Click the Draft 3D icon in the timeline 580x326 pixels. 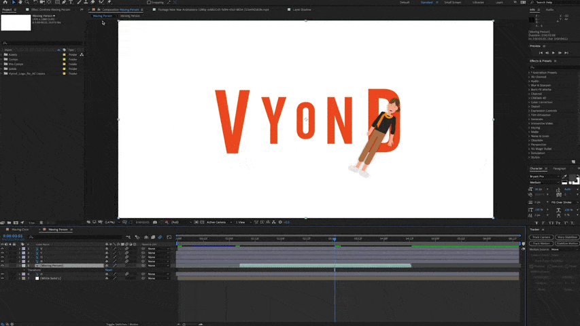tap(137, 237)
